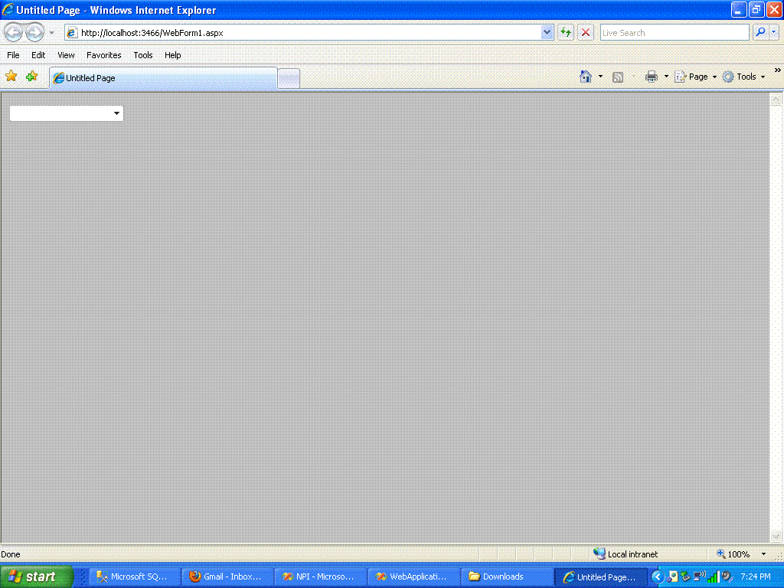Click the browser Forward arrow button

click(35, 33)
